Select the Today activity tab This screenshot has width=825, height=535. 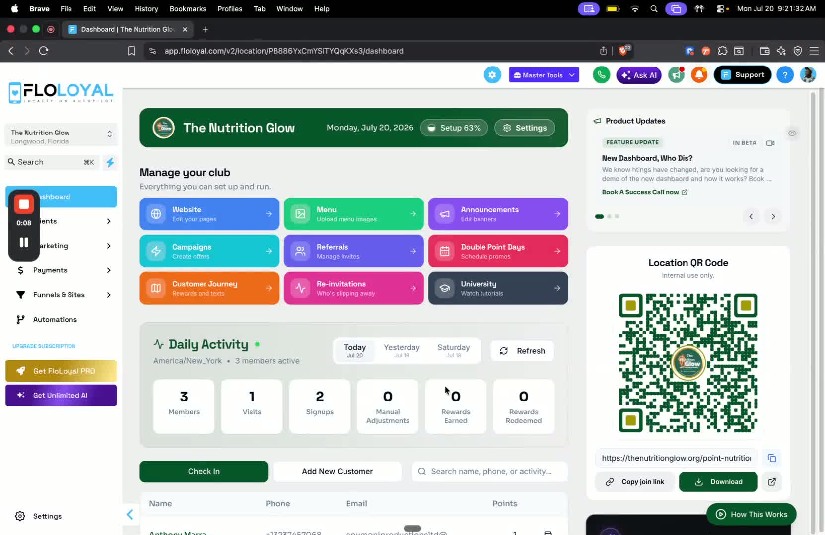pyautogui.click(x=355, y=351)
